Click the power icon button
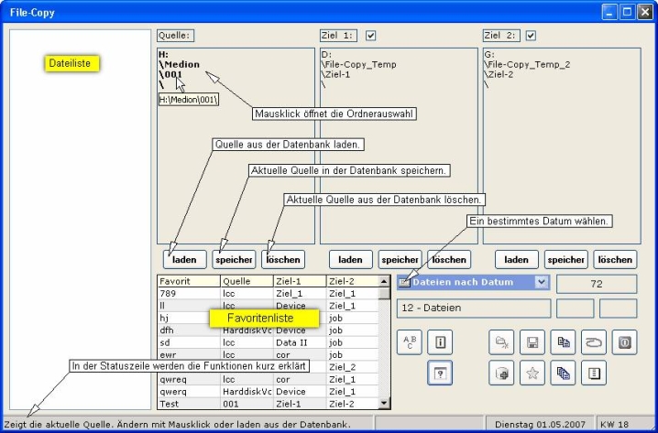The image size is (658, 433). pos(623,342)
